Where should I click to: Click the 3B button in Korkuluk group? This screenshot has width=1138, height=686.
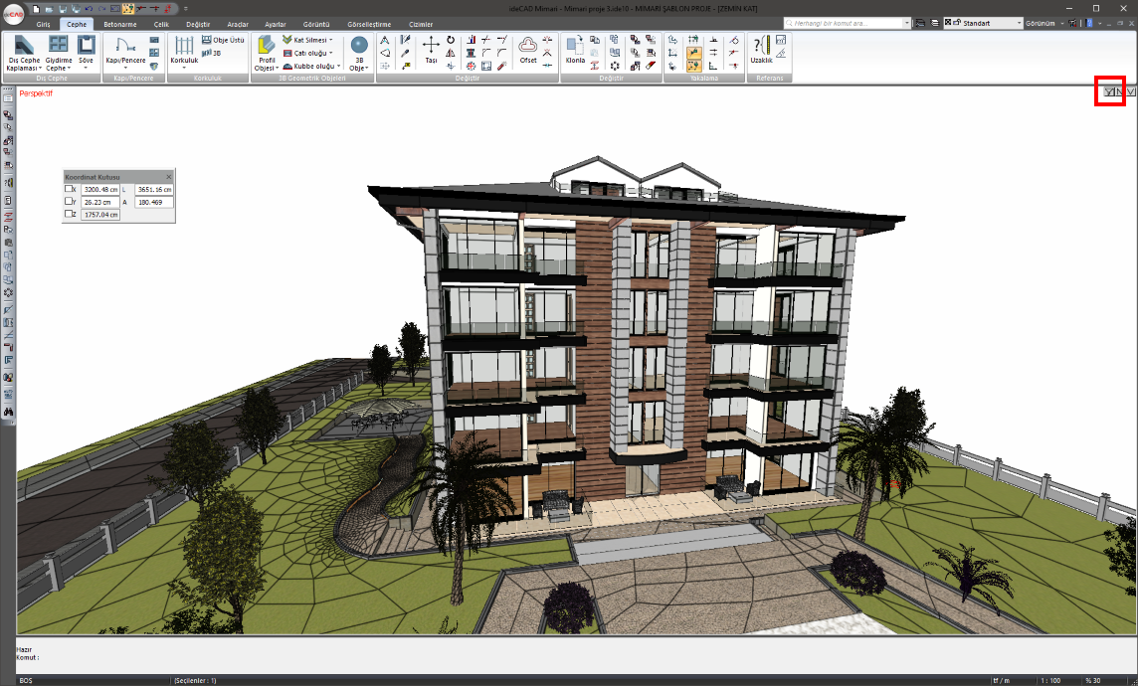(211, 53)
